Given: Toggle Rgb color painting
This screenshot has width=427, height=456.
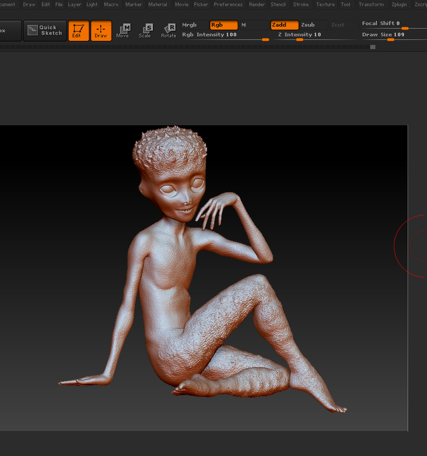Looking at the screenshot, I should (x=224, y=25).
